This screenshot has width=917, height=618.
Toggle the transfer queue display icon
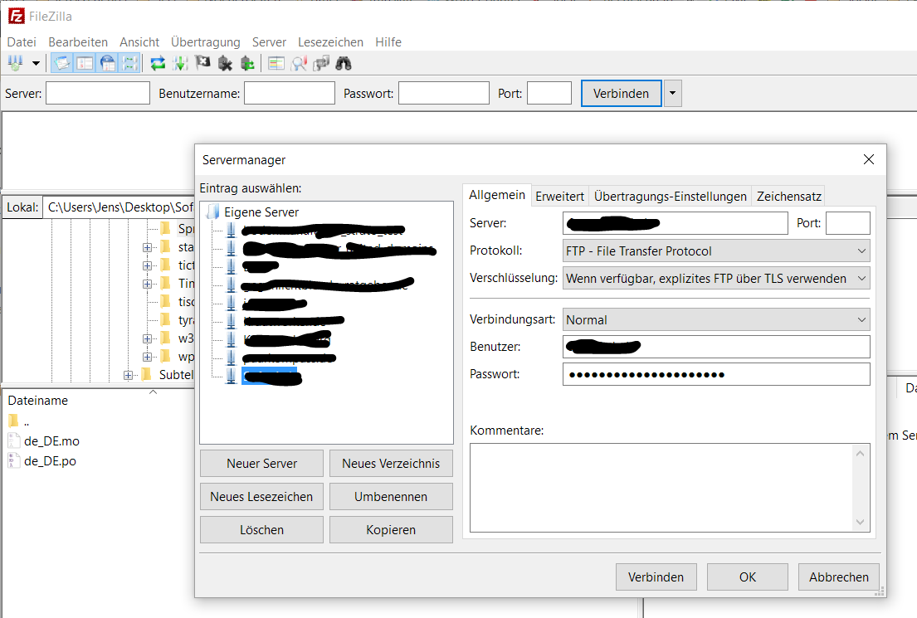click(x=129, y=63)
